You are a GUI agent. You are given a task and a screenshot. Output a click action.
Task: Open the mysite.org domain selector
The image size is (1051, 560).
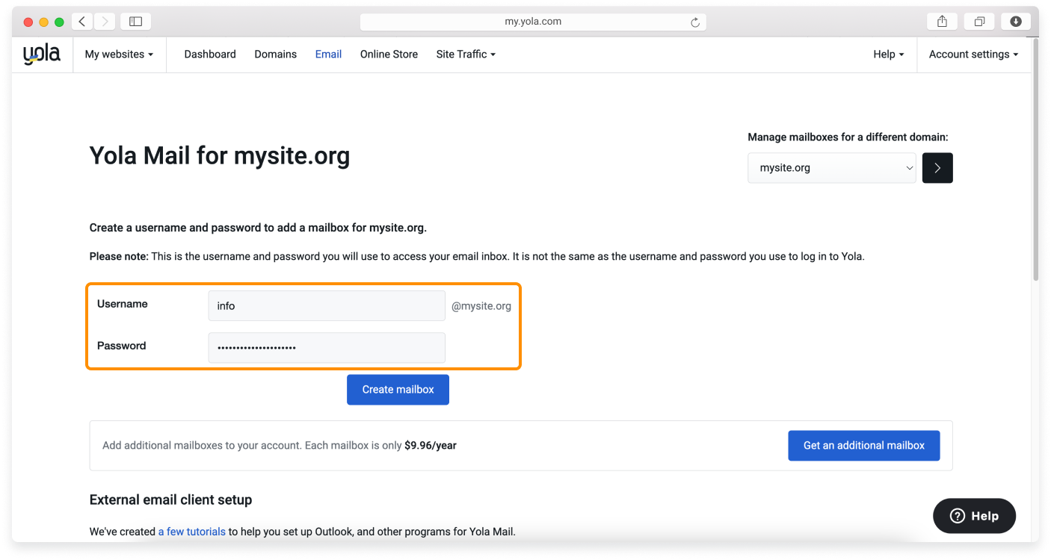point(831,168)
